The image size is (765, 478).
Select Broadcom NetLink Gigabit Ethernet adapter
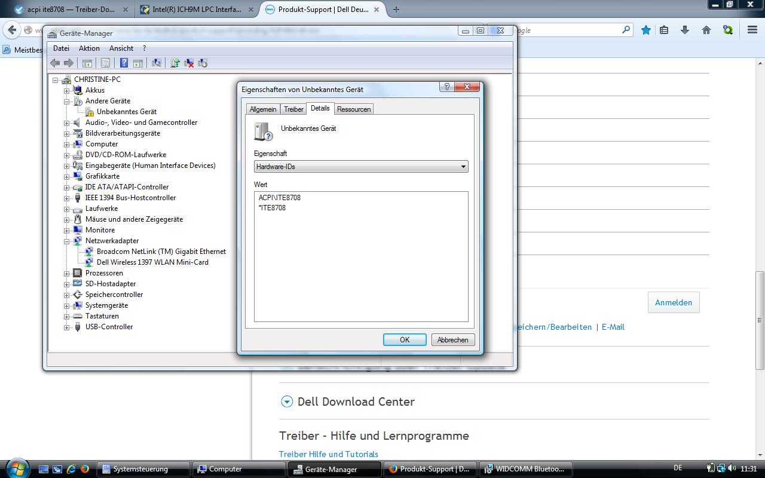(x=161, y=252)
